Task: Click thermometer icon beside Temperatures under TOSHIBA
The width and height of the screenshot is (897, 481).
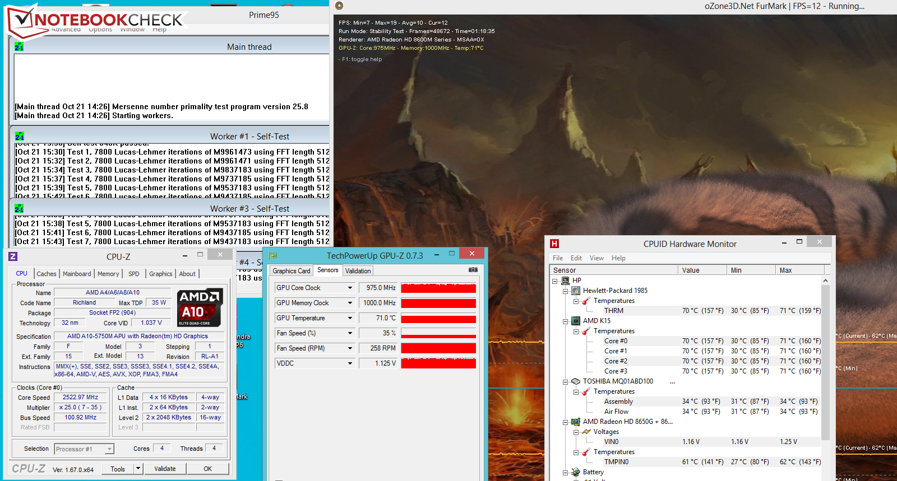Action: pos(586,391)
